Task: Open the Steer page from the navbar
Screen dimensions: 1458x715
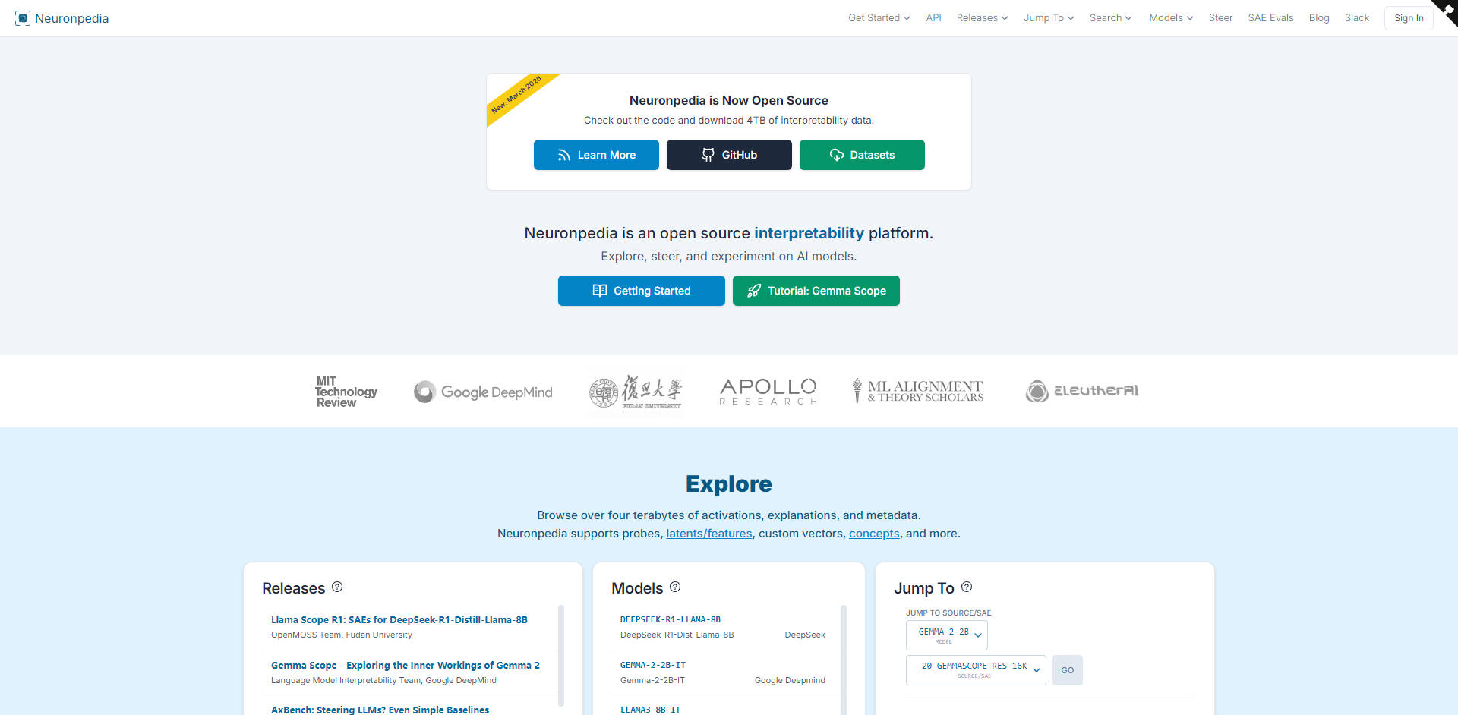Action: pos(1220,17)
